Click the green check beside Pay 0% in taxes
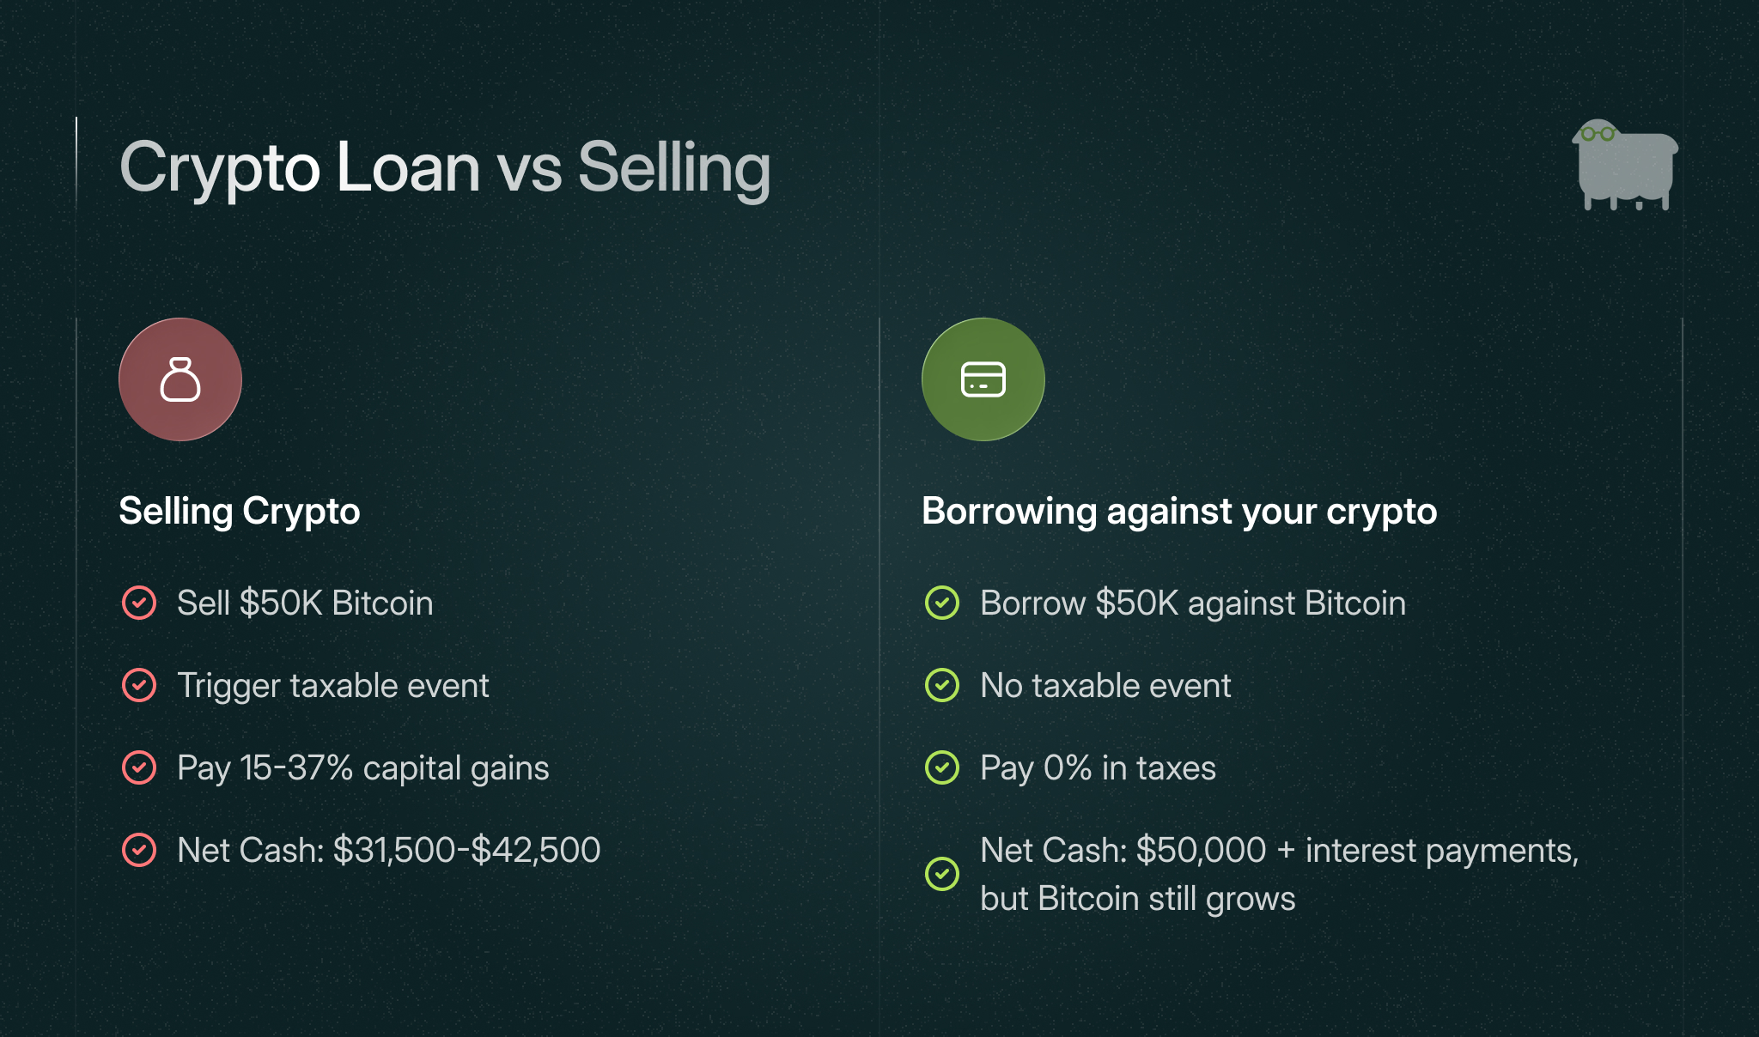This screenshot has height=1037, width=1759. pos(942,767)
